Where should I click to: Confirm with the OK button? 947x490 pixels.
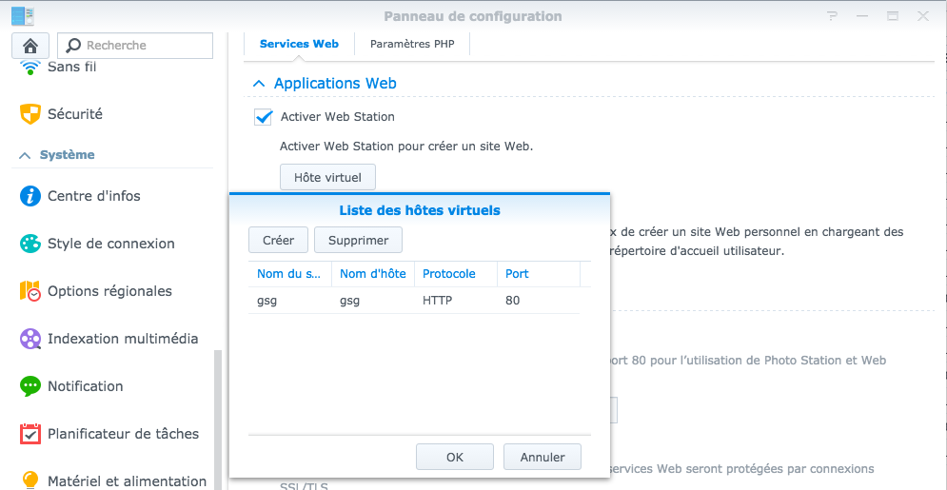(455, 458)
